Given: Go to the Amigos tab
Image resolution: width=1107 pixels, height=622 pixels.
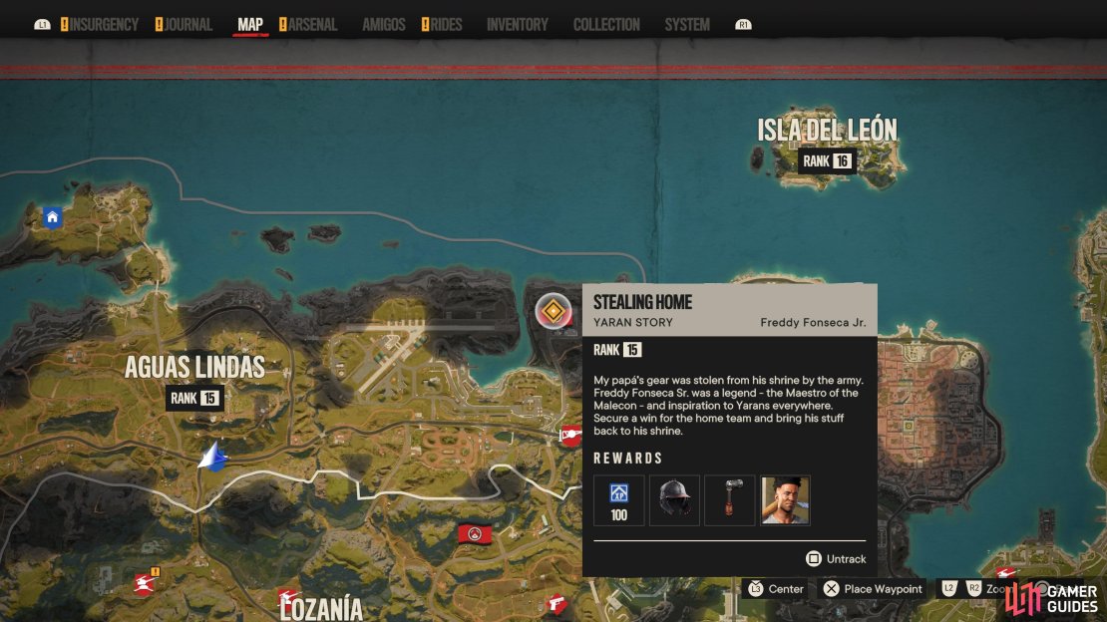Looking at the screenshot, I should 383,25.
